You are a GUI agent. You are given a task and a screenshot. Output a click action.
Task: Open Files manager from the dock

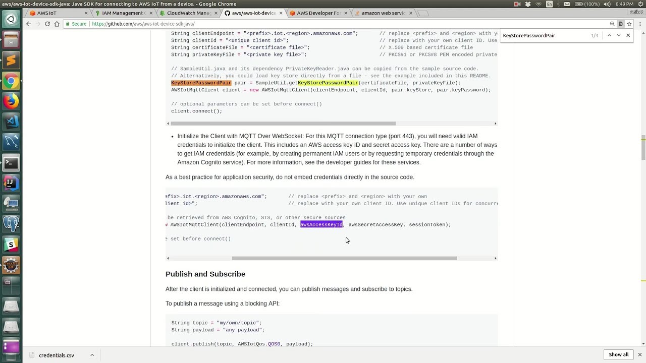pos(11,40)
